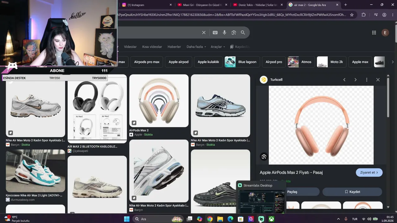397x223 pixels.
Task: Open the Chrome three-dot menu
Action: pos(392,15)
